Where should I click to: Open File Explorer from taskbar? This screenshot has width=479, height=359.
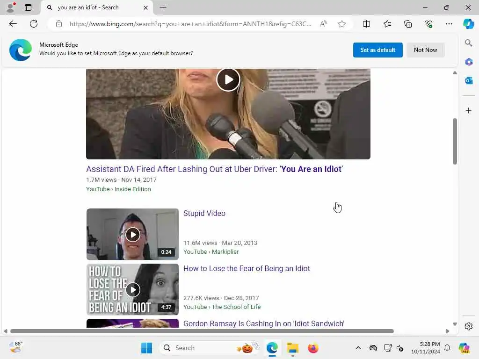[x=293, y=348]
